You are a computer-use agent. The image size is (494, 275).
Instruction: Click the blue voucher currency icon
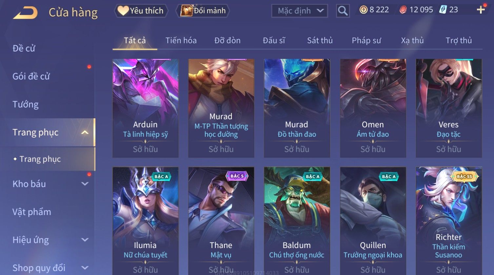click(443, 10)
